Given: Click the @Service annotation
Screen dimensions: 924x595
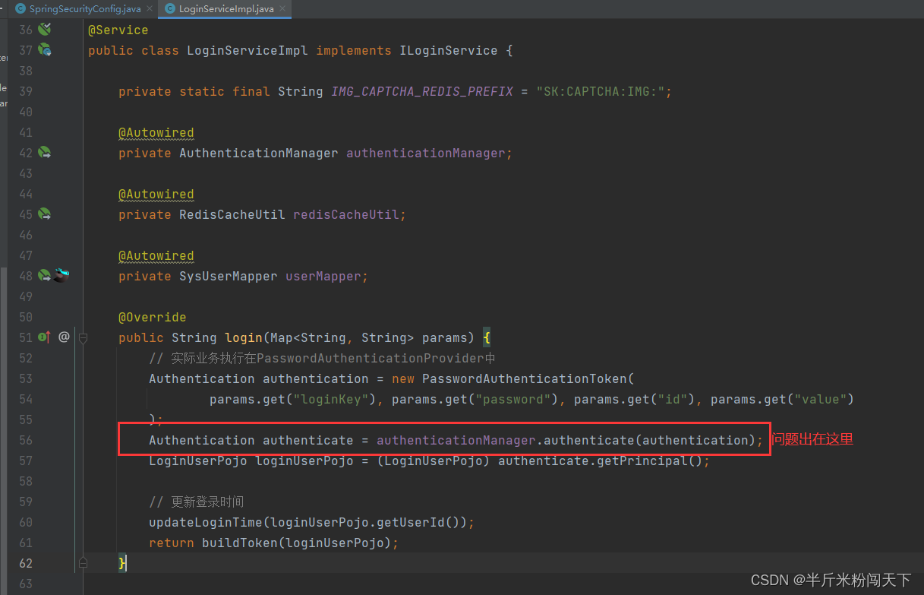Looking at the screenshot, I should pyautogui.click(x=118, y=30).
